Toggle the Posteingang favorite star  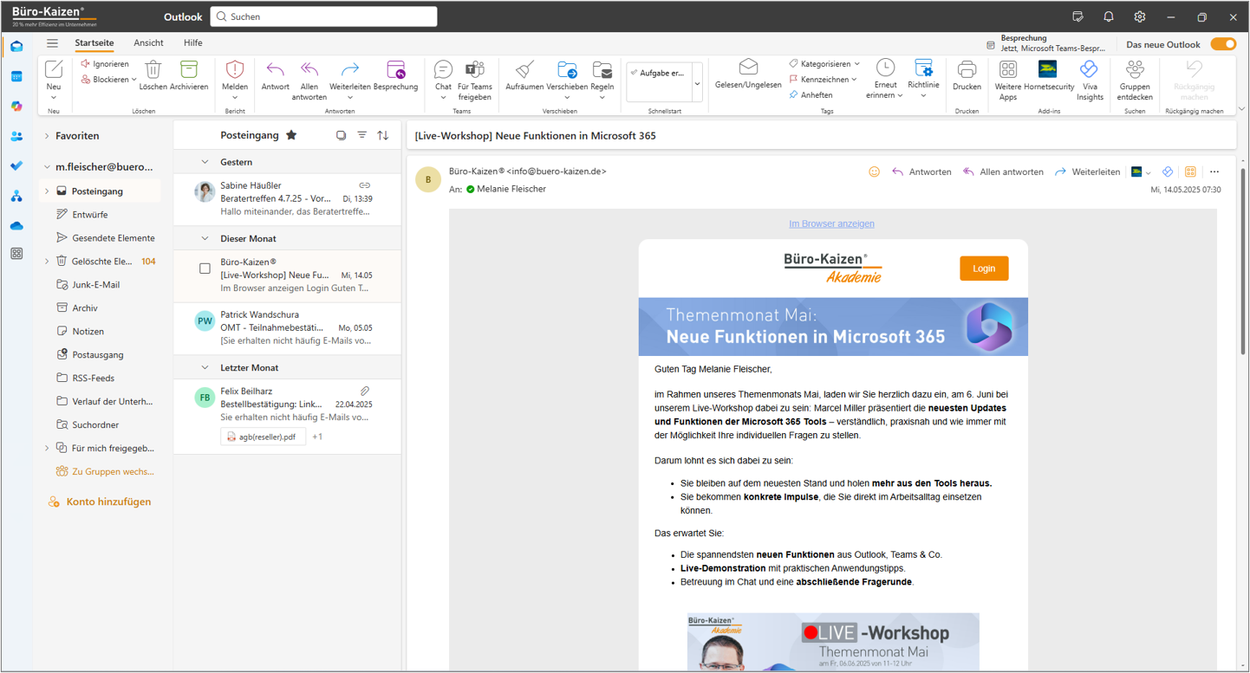coord(291,135)
